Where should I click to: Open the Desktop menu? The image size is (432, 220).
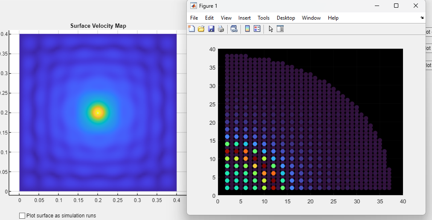286,18
